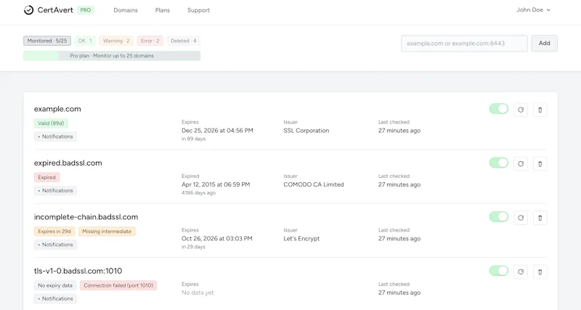
Task: Switch off monitoring for incomplete-chain.badssl.com
Action: 499,217
